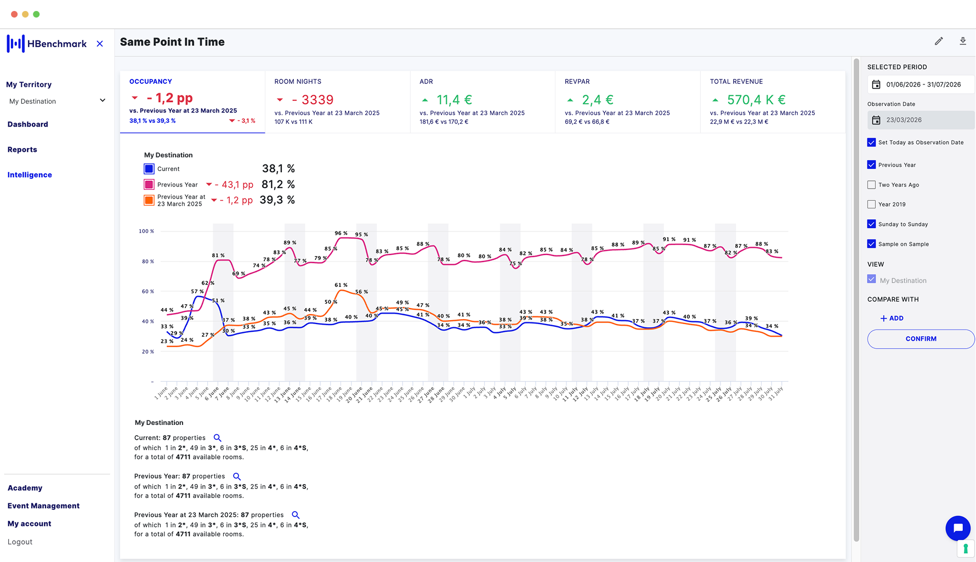976x562 pixels.
Task: Open the chat support bubble
Action: click(x=958, y=528)
